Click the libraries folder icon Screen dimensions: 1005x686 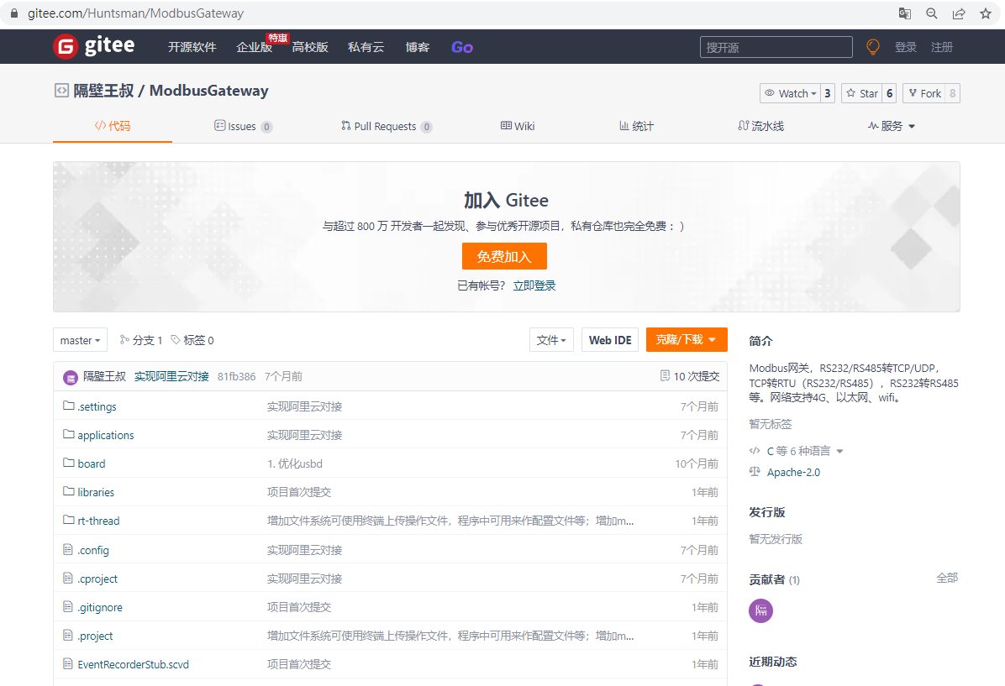point(69,491)
